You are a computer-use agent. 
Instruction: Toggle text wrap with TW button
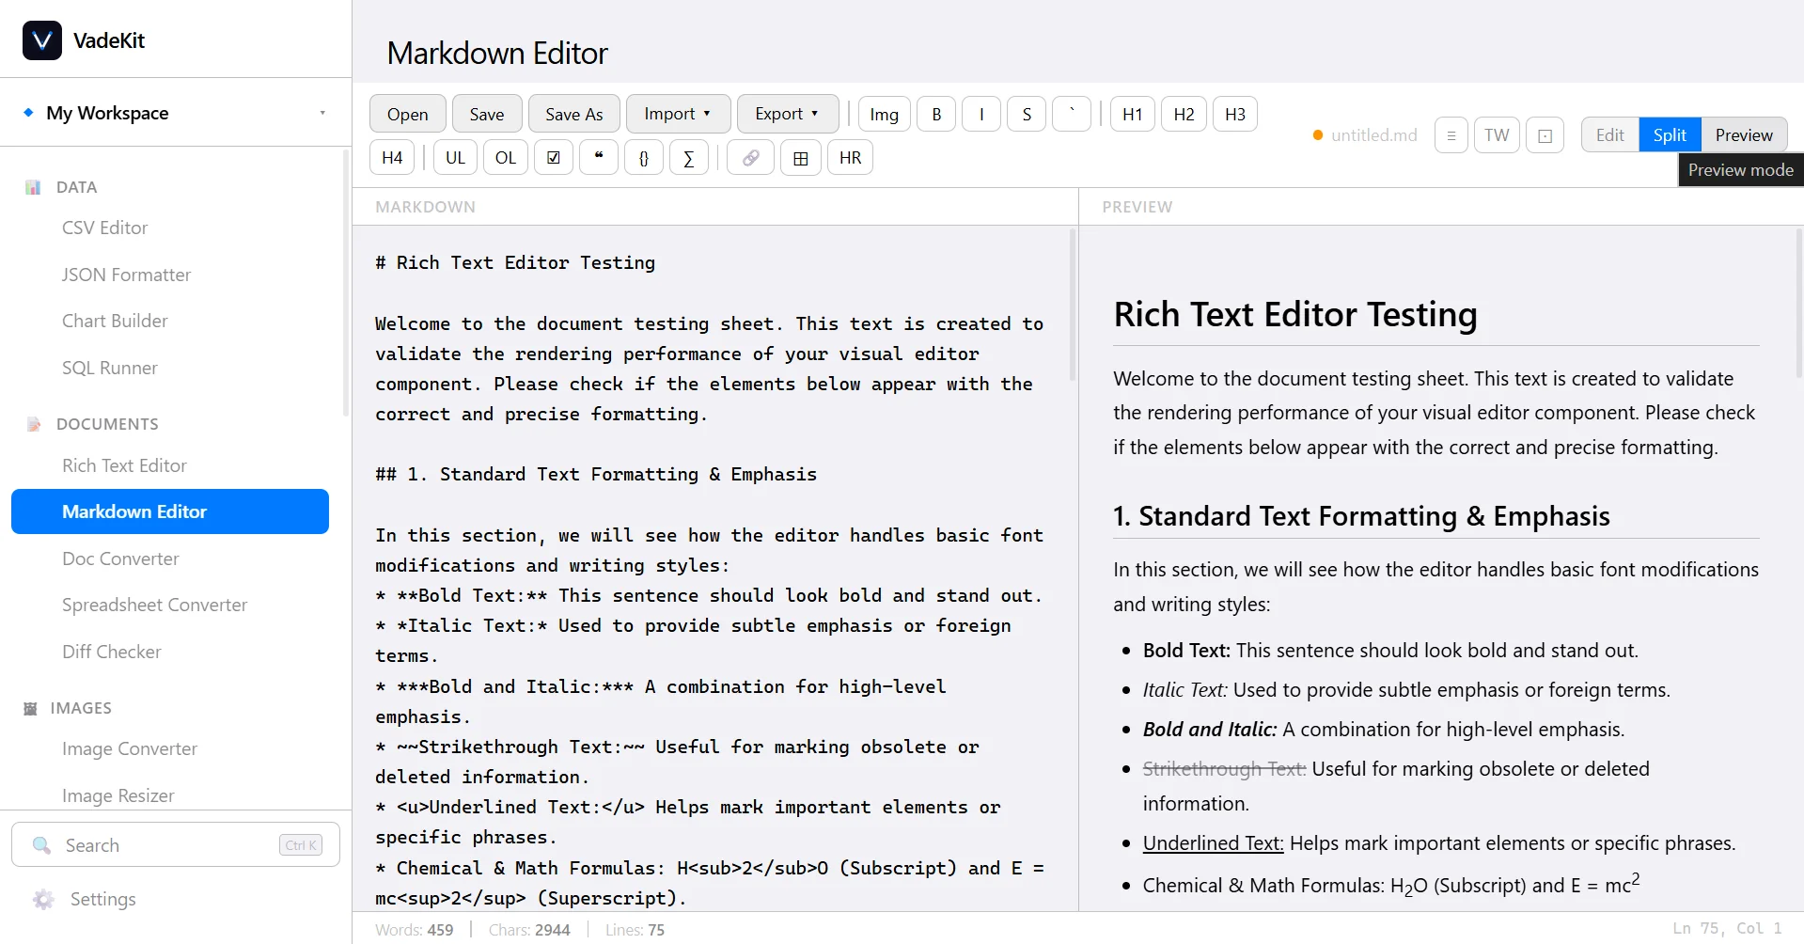1497,135
